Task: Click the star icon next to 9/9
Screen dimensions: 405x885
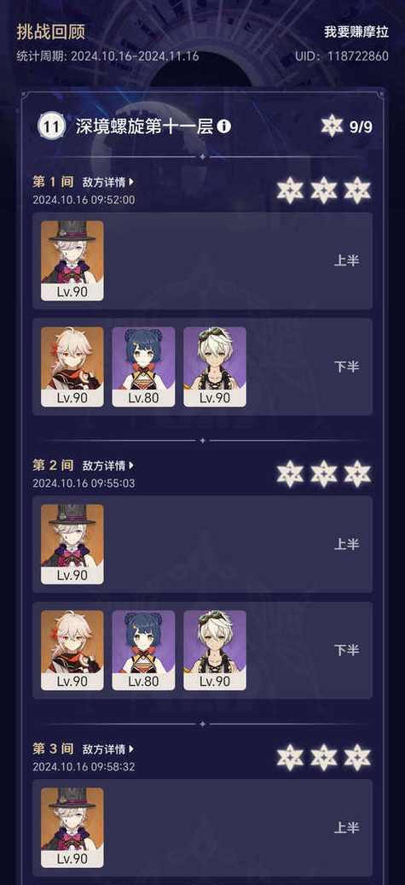Action: pyautogui.click(x=333, y=126)
